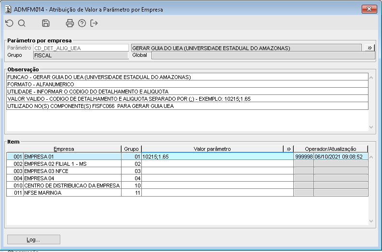The image size is (382, 252).
Task: Close the ADMFM014 window
Action: [369, 9]
